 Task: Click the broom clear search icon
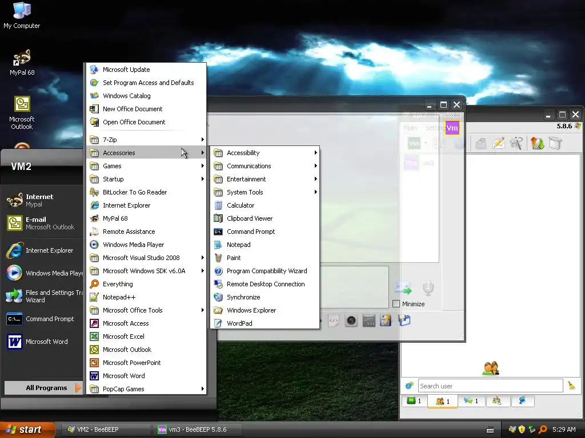[x=571, y=386]
